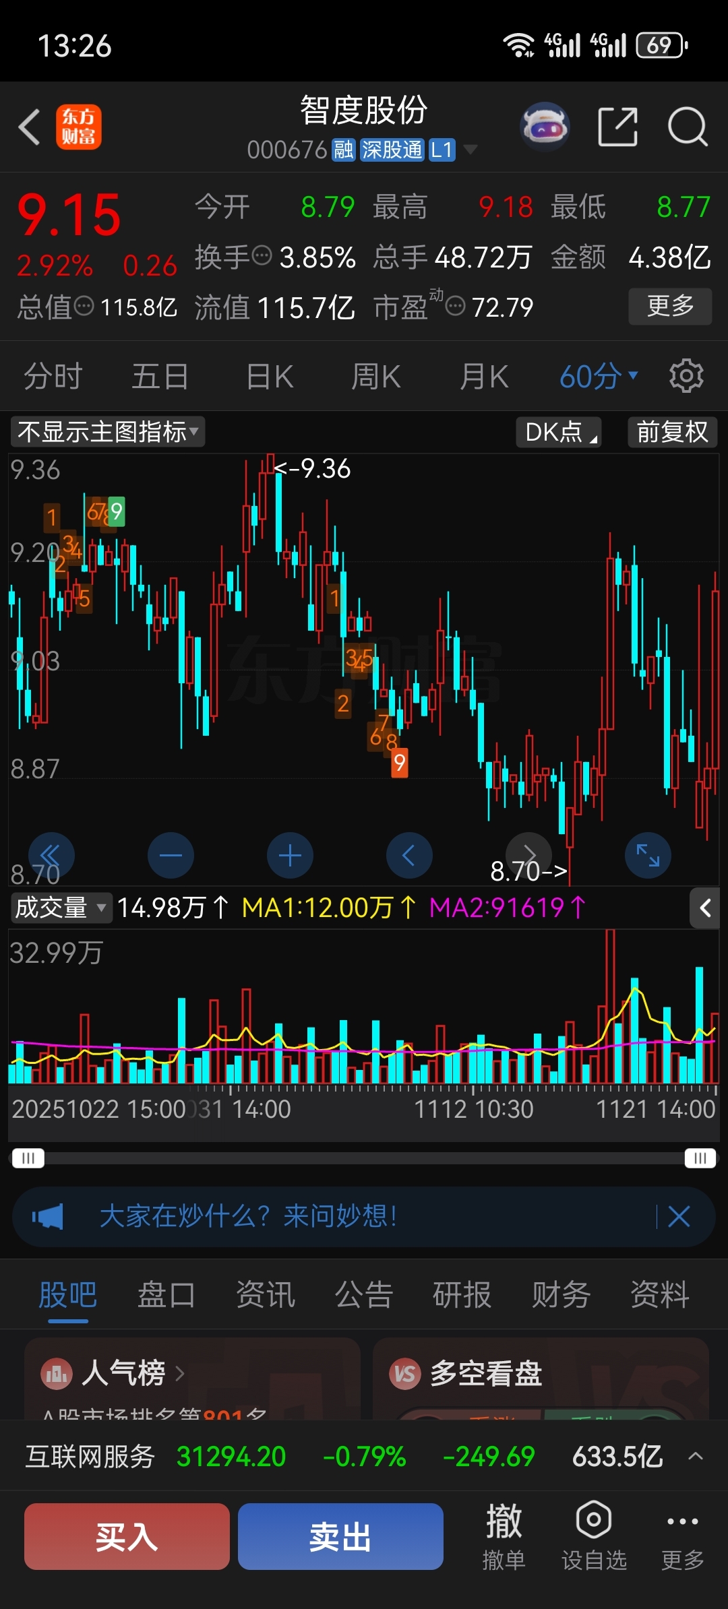Expand the 互联网服务 sector bar chevron
This screenshot has height=1609, width=728.
pos(696,1456)
